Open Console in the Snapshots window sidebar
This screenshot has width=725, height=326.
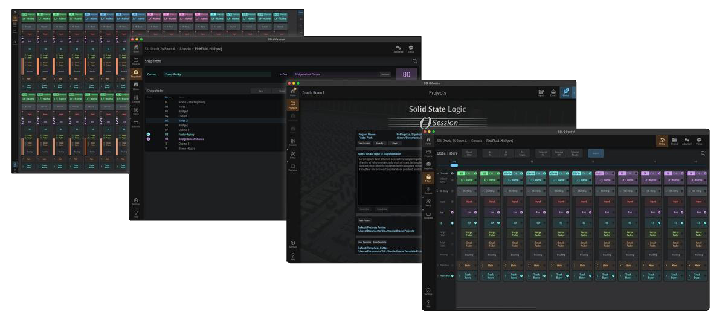[136, 99]
